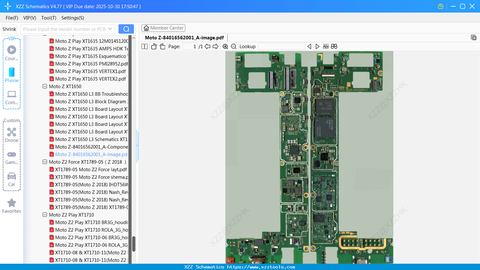Image resolution: width=480 pixels, height=270 pixels.
Task: Rotate the page counterclockwise
Action: 154,47
